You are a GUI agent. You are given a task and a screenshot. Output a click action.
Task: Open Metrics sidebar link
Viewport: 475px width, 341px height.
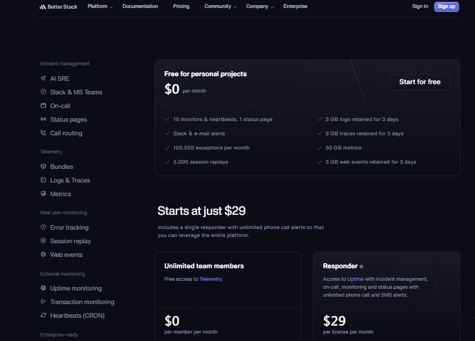click(x=60, y=194)
